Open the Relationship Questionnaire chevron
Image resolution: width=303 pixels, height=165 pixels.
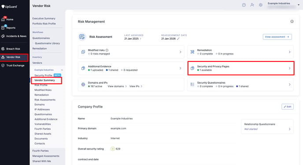pyautogui.click(x=289, y=129)
